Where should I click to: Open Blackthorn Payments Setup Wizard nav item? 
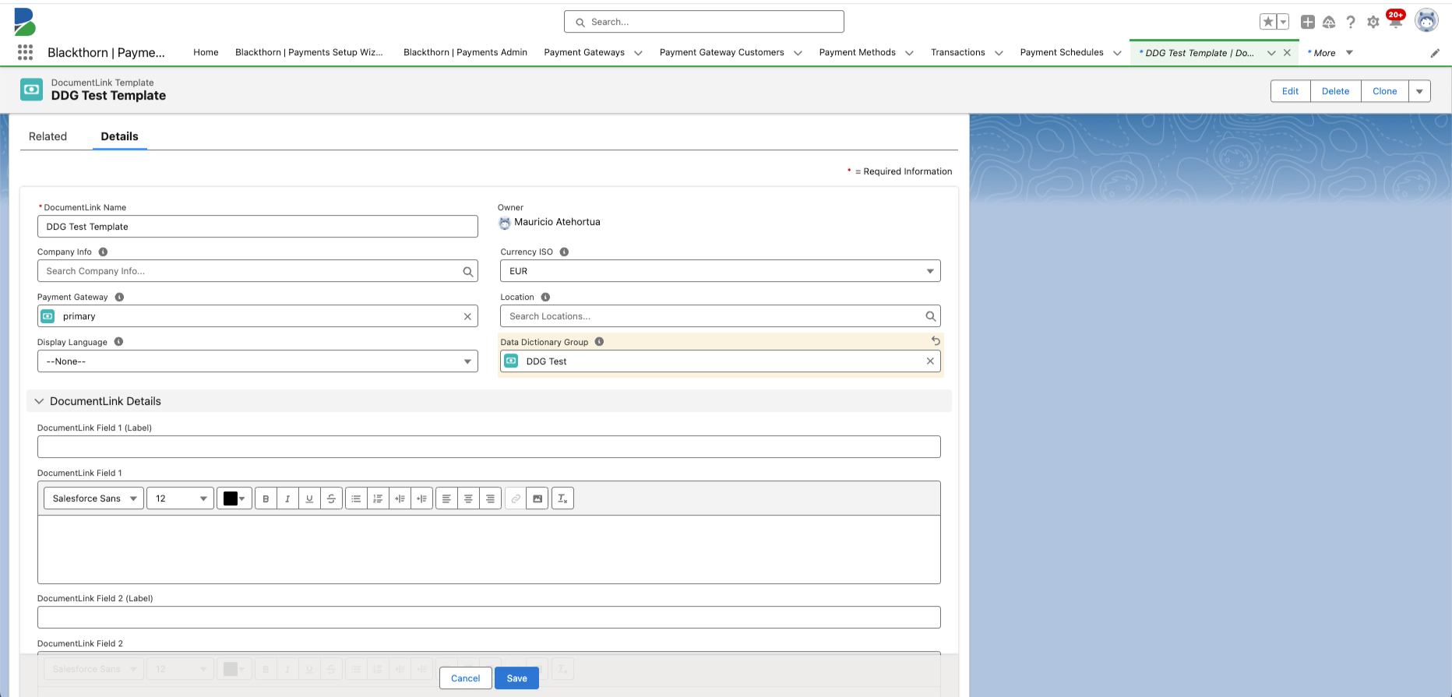click(309, 52)
